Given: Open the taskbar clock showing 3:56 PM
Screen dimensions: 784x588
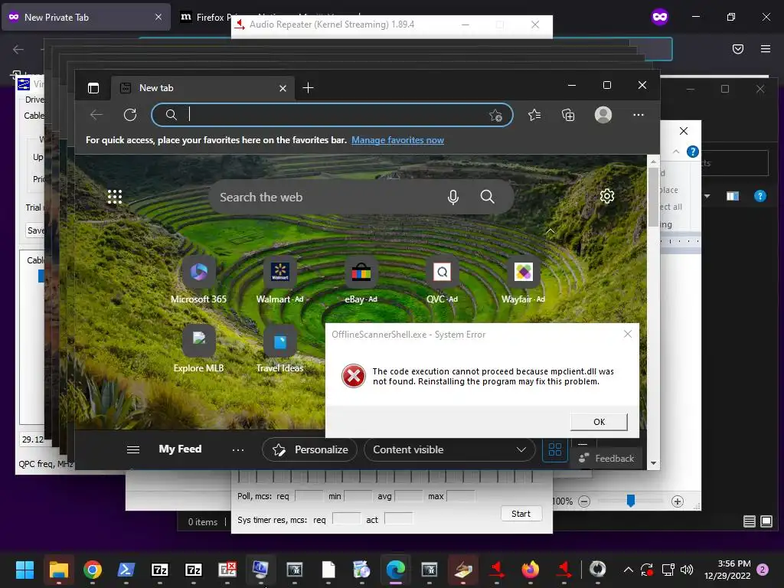Looking at the screenshot, I should pyautogui.click(x=727, y=570).
